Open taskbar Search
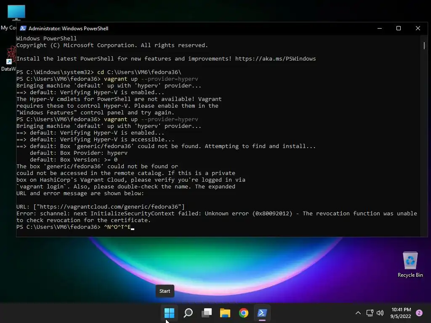This screenshot has width=431, height=323. point(188,313)
